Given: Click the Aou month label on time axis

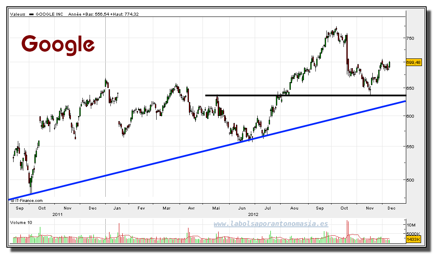Looking at the screenshot, I should pyautogui.click(x=294, y=208).
